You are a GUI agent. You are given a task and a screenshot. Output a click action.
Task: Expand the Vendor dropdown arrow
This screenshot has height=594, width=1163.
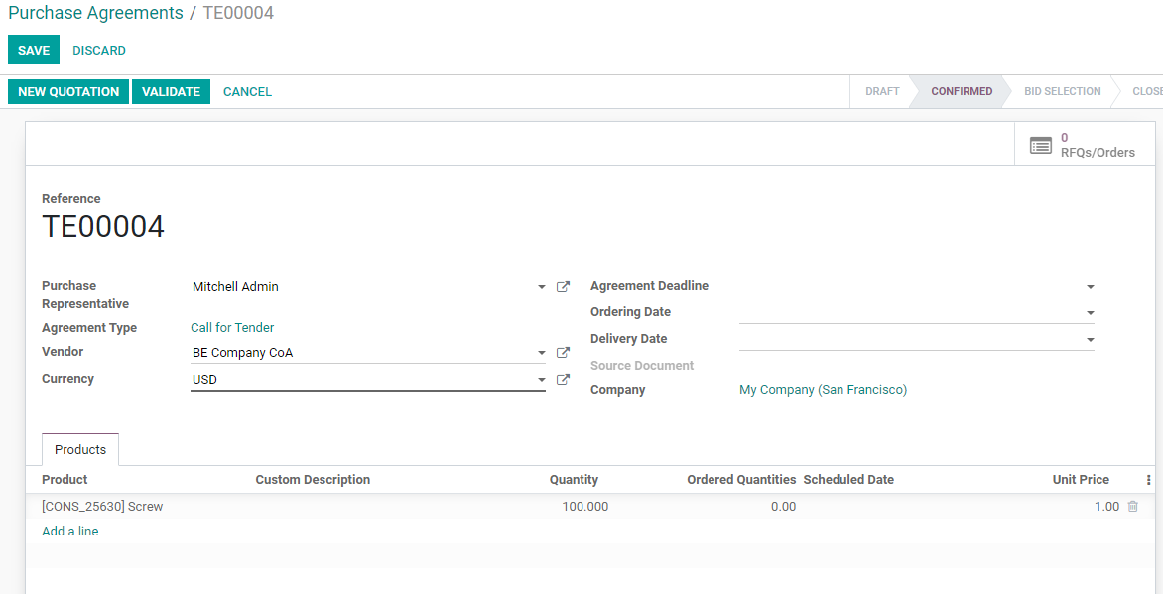(541, 353)
